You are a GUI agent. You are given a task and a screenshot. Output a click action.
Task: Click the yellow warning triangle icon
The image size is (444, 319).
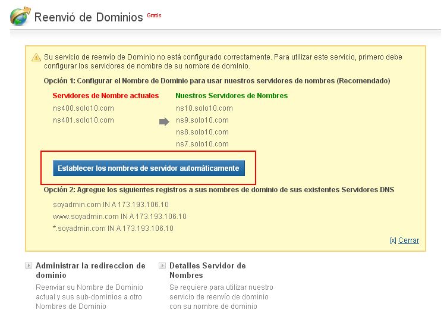(x=36, y=57)
